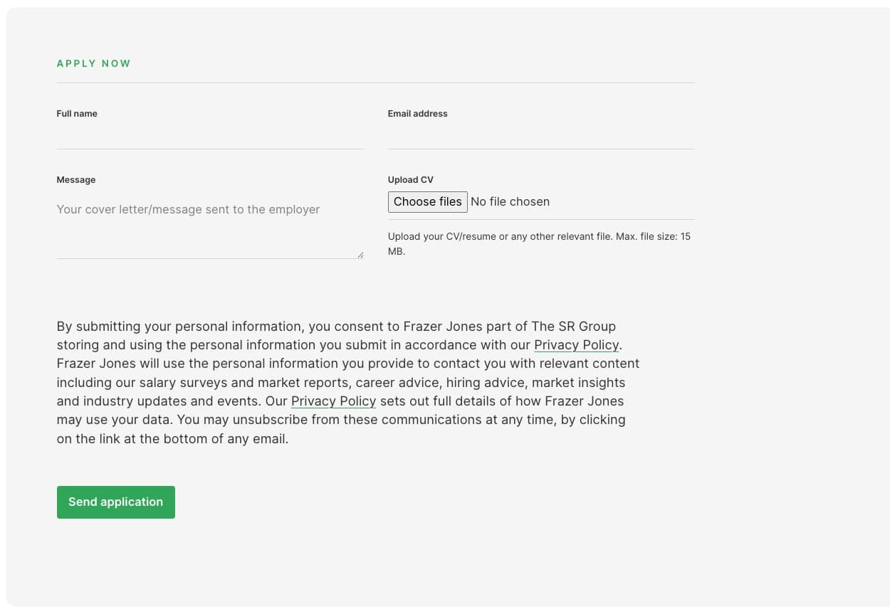Click the "Email address" field label
The width and height of the screenshot is (890, 614).
tap(417, 114)
